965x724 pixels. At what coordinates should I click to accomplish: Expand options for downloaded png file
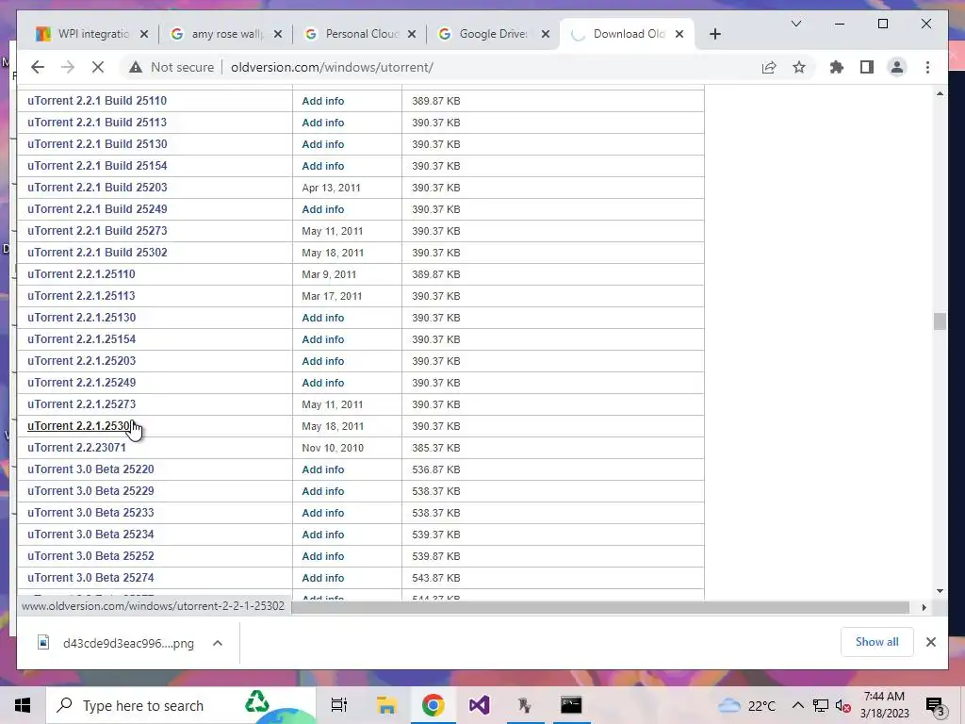(218, 643)
